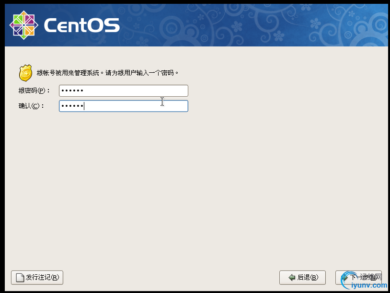
Task: Click the masked dots in 根密码 field
Action: tap(72, 90)
